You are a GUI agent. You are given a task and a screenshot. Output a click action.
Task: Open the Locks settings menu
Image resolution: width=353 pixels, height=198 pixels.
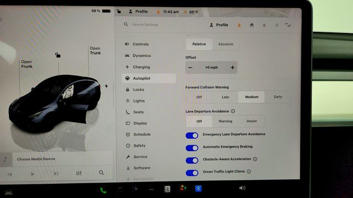pos(135,90)
